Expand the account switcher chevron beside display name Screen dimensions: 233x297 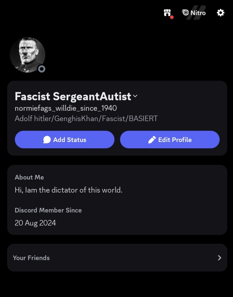135,96
